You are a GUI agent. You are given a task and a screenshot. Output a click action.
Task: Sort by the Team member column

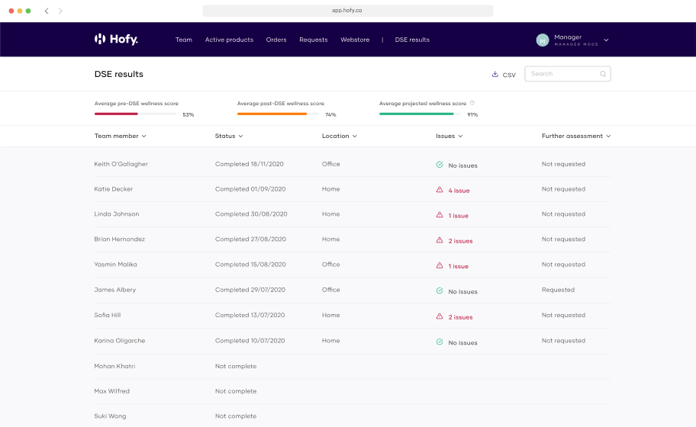point(120,136)
